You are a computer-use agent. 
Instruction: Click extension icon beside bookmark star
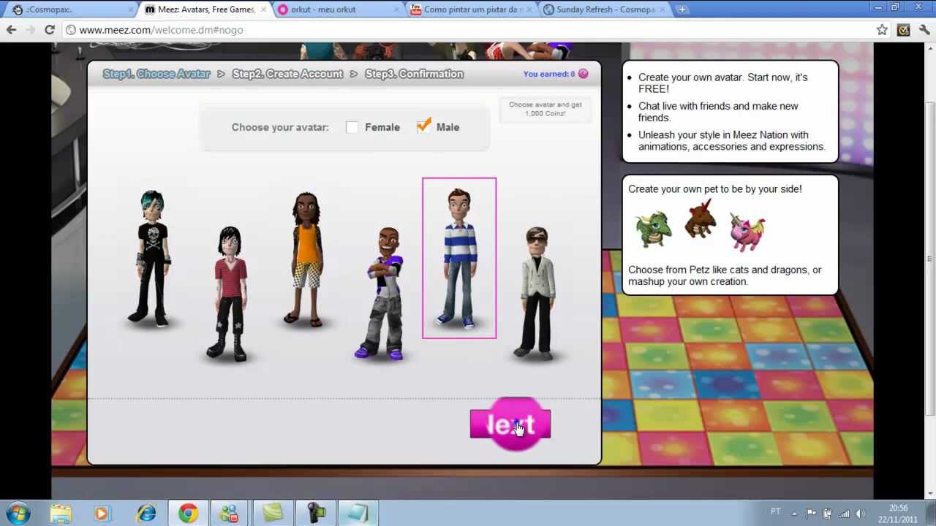903,30
